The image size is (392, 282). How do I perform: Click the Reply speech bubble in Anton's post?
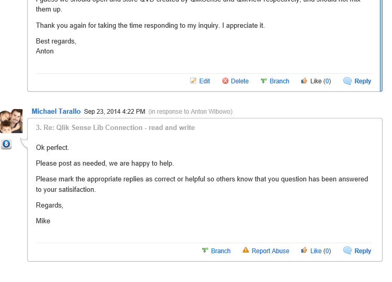point(347,81)
